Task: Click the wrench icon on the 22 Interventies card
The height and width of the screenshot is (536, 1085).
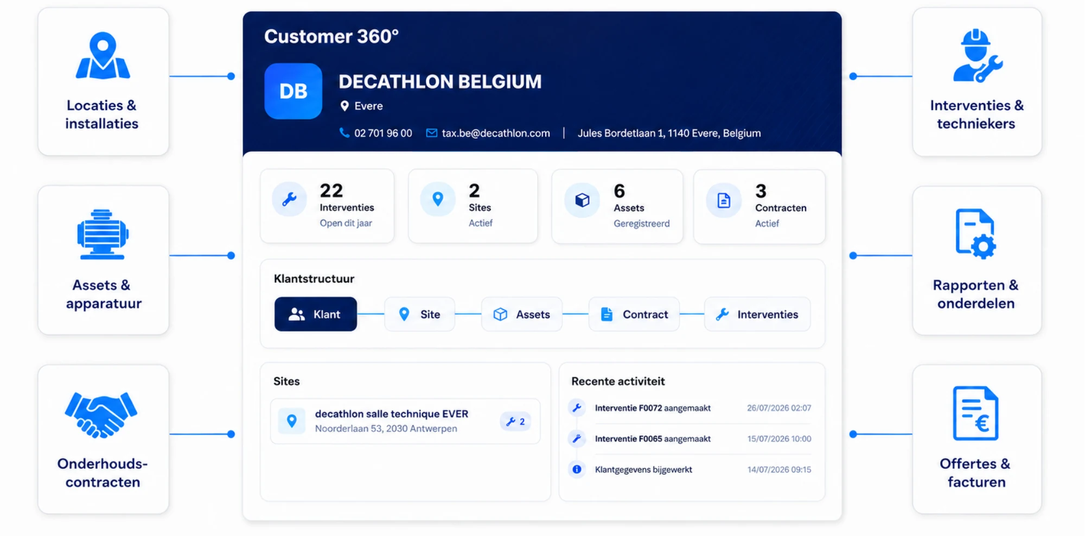Action: (x=290, y=200)
